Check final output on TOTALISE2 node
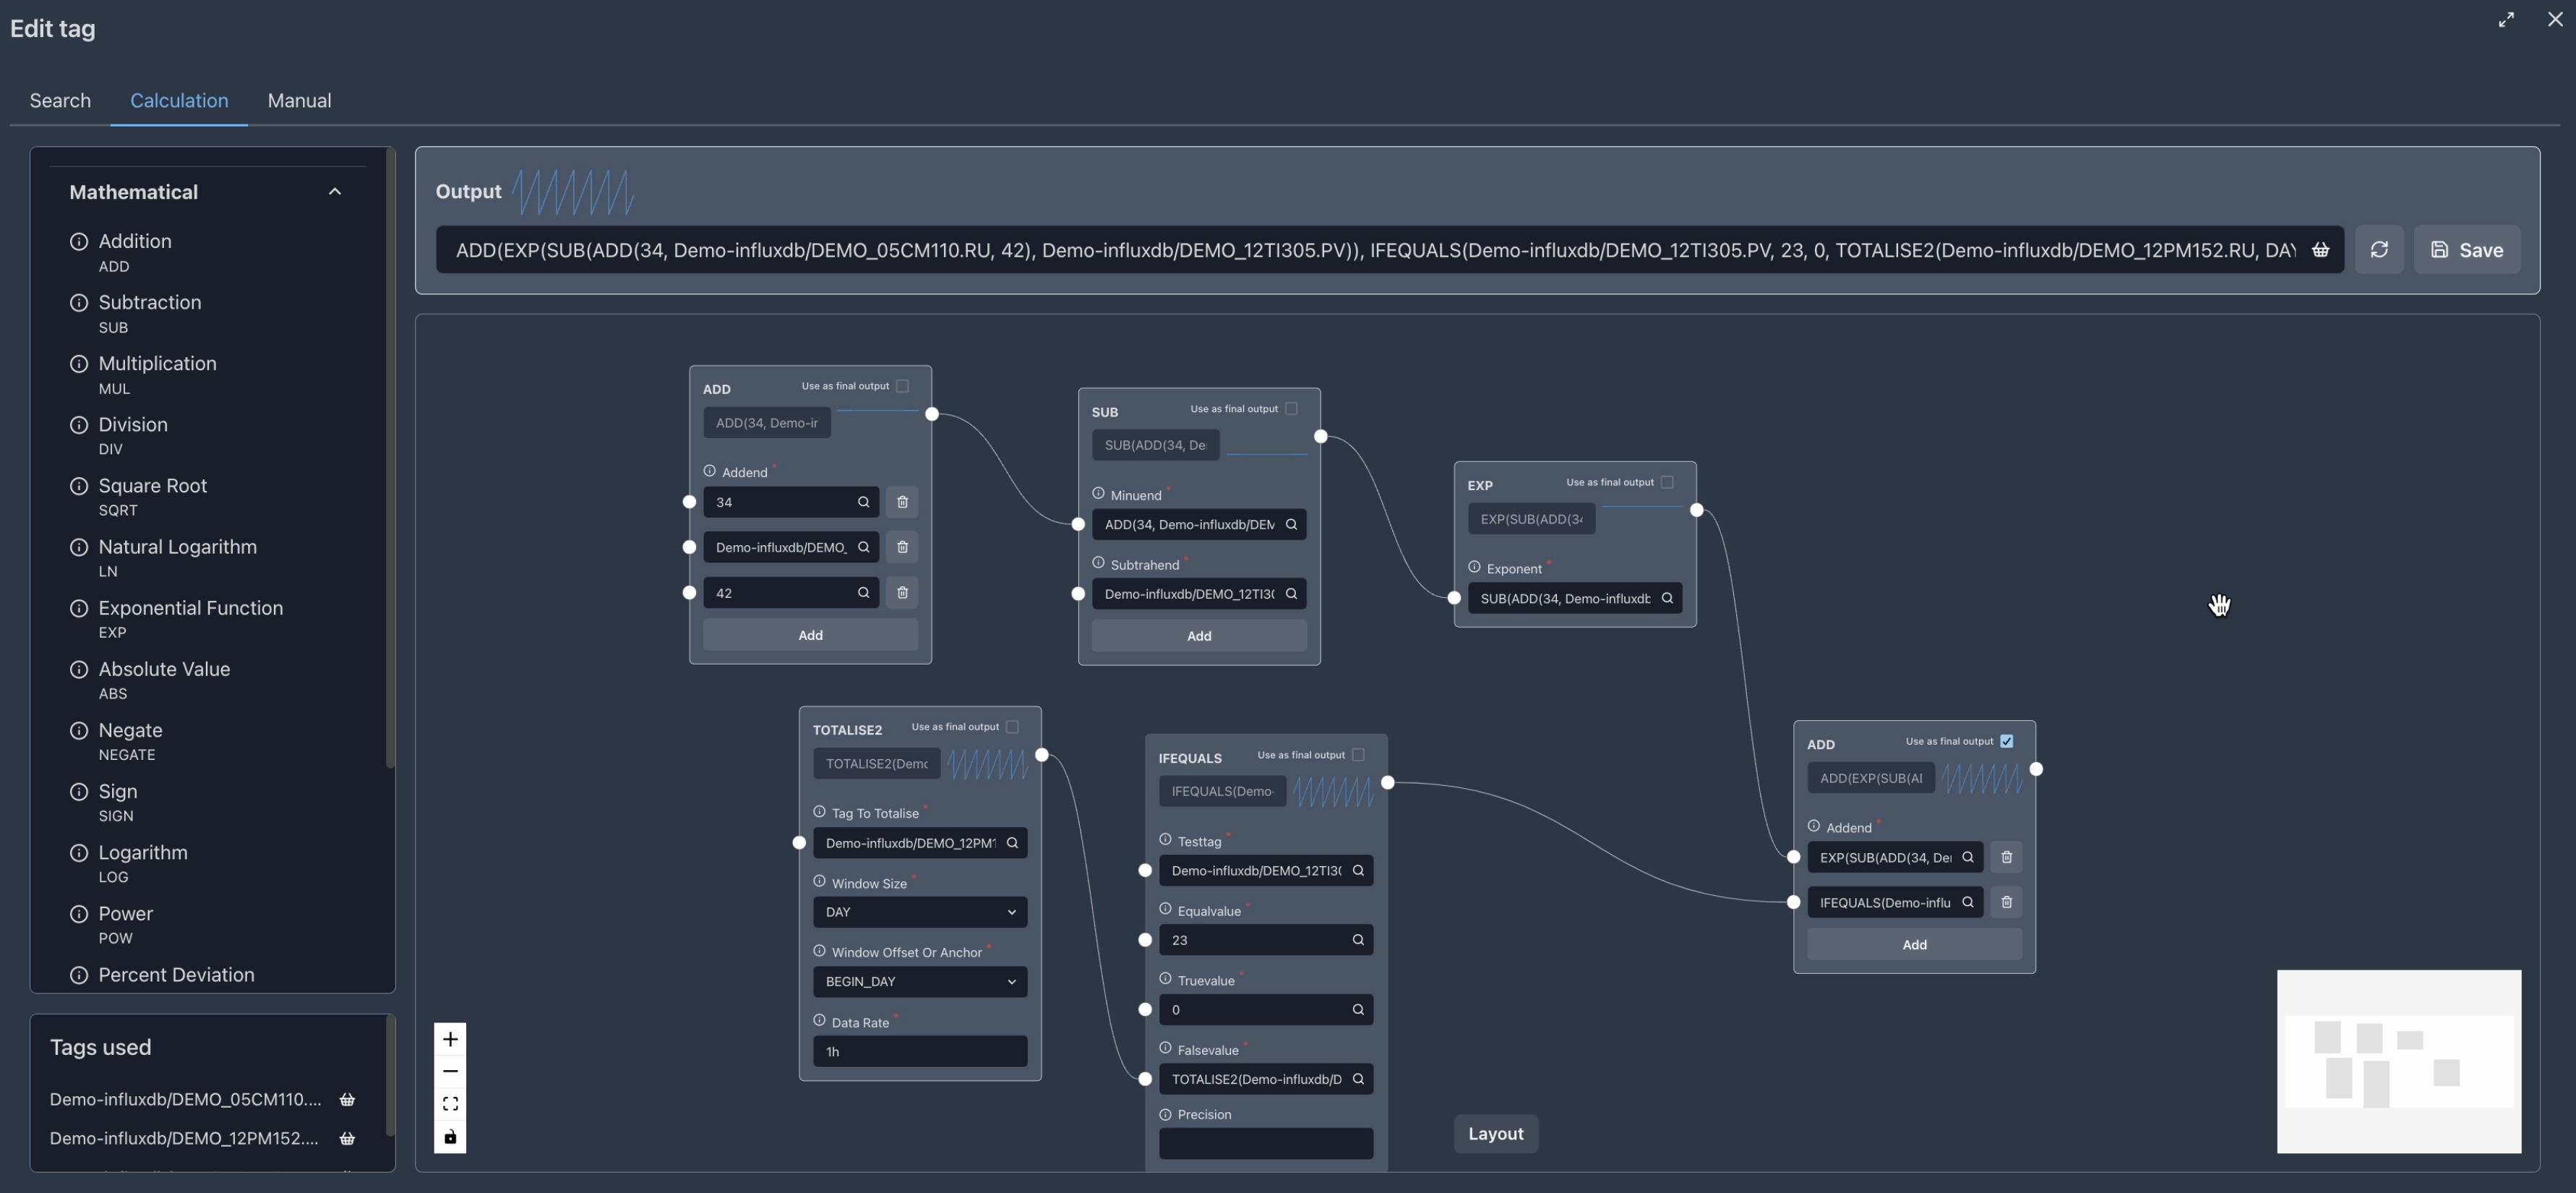Screen dimensions: 2576x1193 (x=1012, y=727)
